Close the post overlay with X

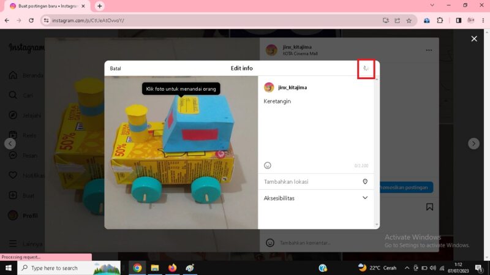click(474, 39)
